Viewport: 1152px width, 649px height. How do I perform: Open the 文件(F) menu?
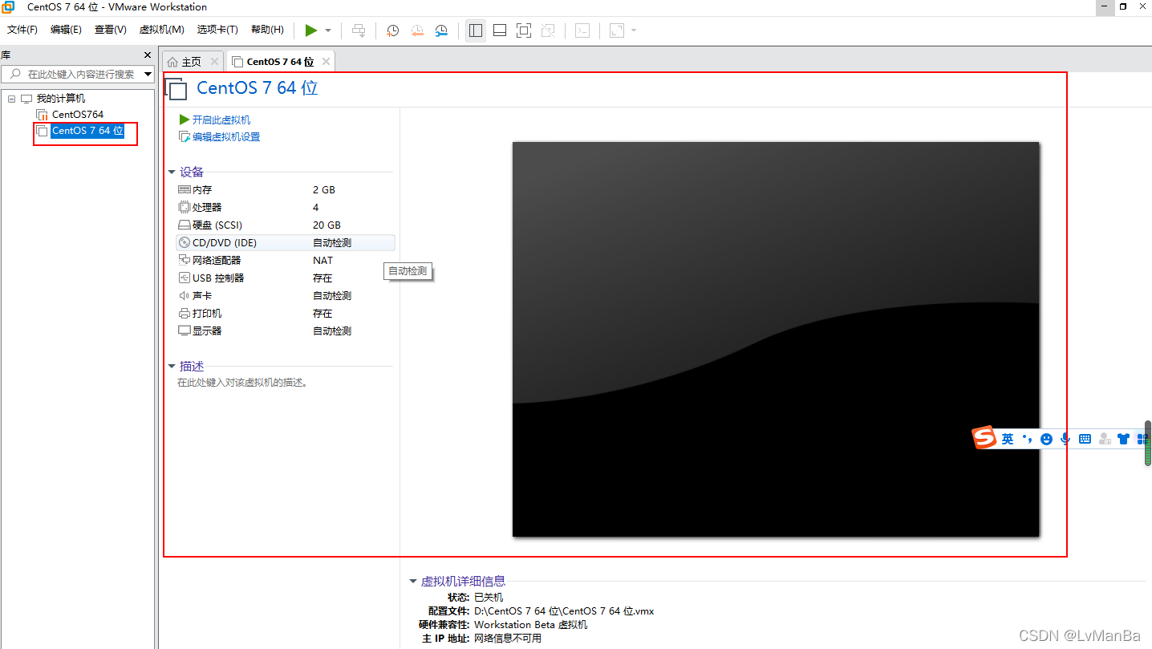(22, 30)
